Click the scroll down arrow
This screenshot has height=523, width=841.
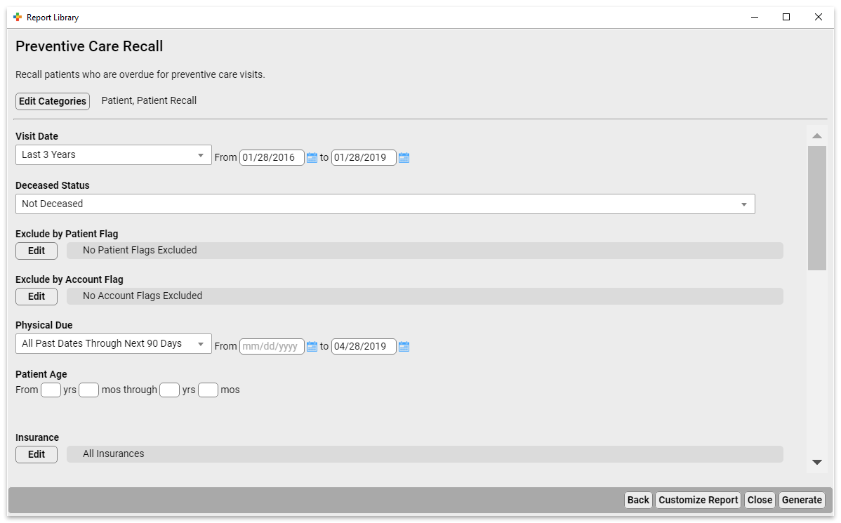click(x=817, y=463)
